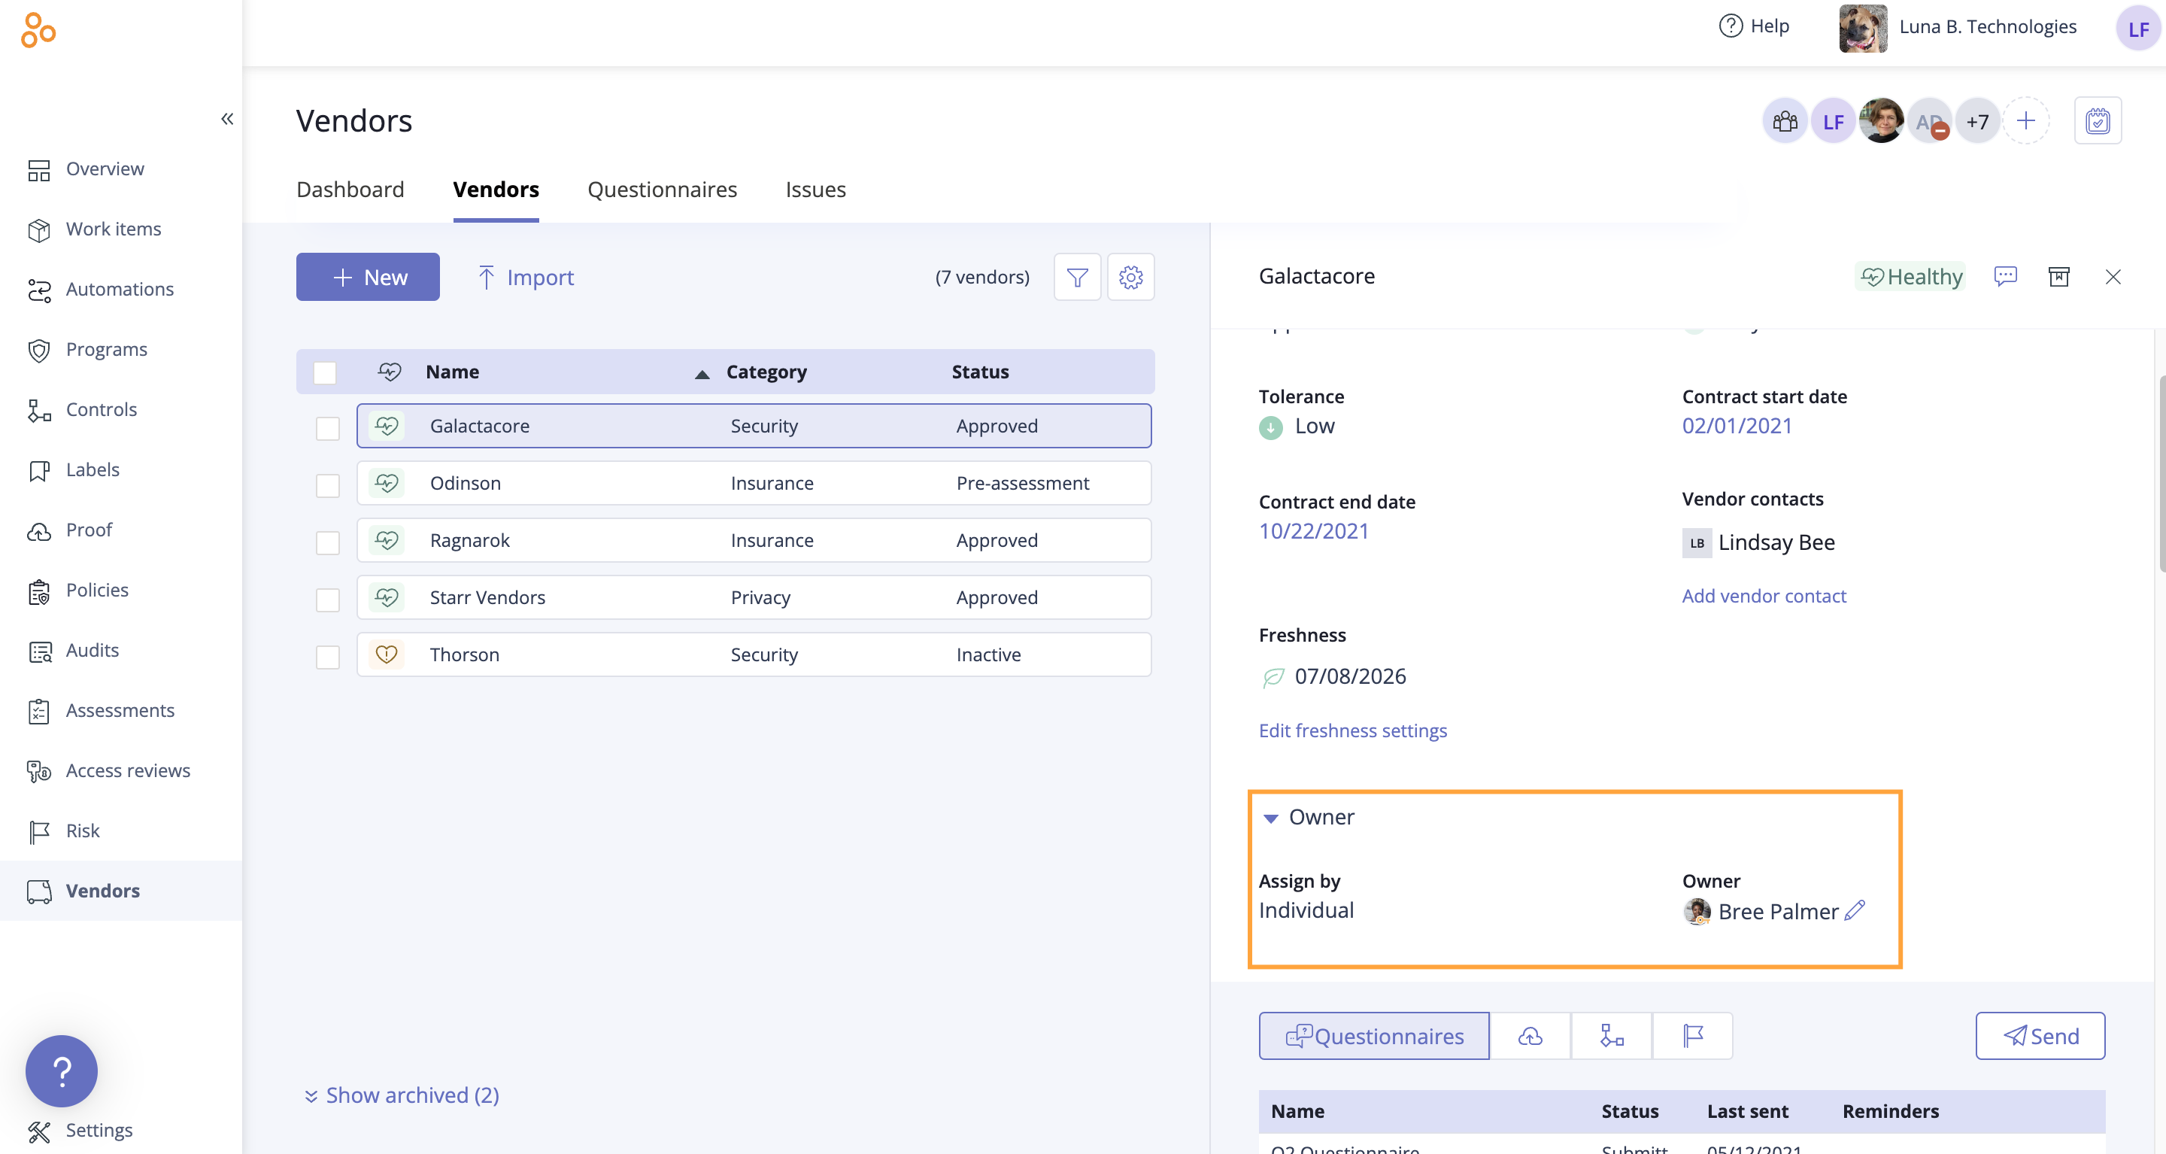This screenshot has height=1154, width=2166.
Task: Open the Galactacore comments icon
Action: 2004,276
